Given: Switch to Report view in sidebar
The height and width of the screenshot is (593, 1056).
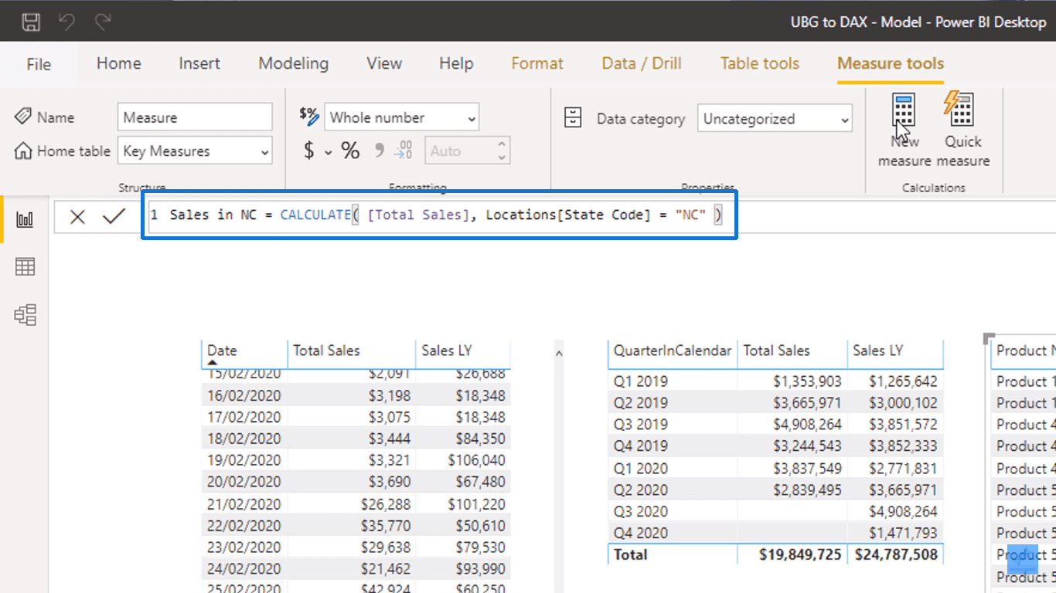Looking at the screenshot, I should click(x=25, y=220).
